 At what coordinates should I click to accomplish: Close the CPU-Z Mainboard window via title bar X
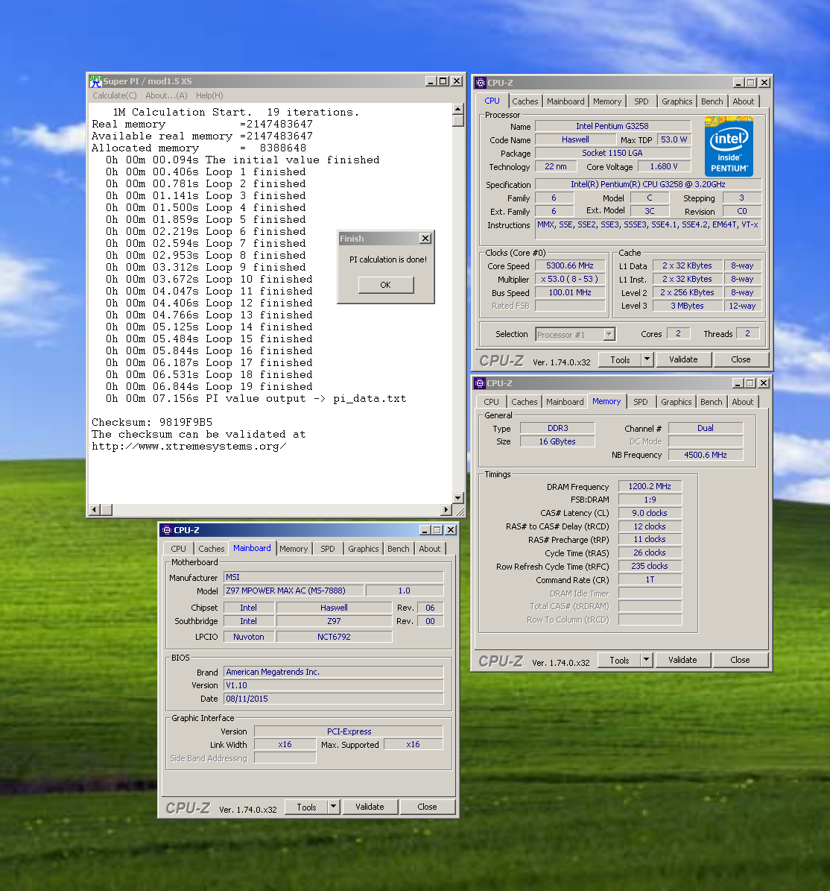tap(451, 530)
